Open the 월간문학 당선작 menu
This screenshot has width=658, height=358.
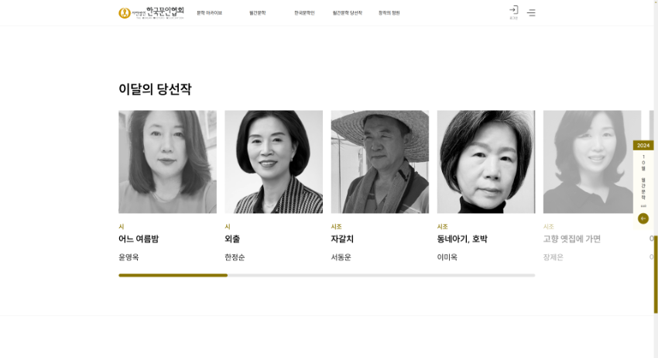click(347, 13)
